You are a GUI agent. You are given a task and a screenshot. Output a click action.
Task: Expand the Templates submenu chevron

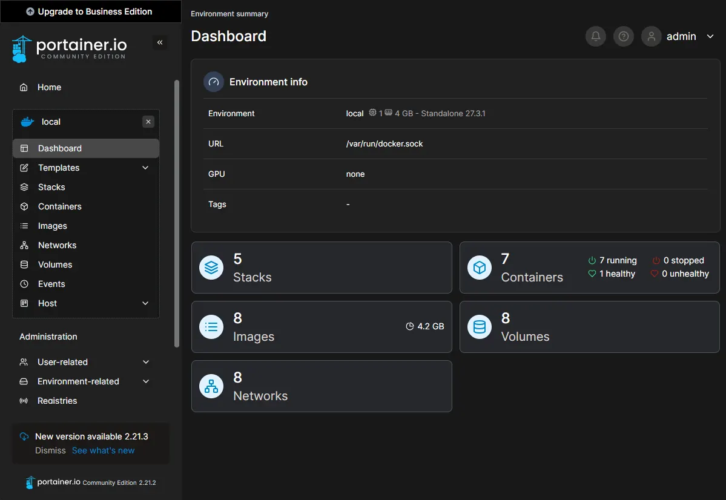click(x=145, y=168)
